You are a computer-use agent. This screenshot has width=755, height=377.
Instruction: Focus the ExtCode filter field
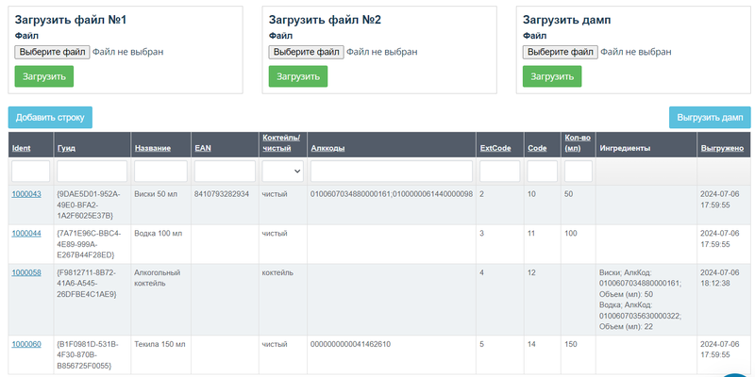(500, 172)
